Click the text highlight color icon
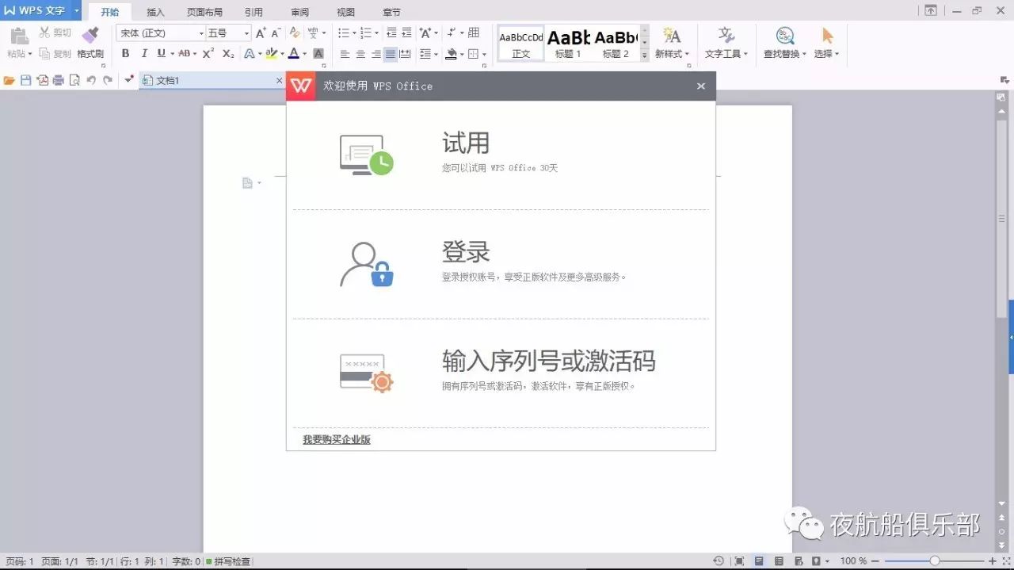1014x570 pixels. tap(273, 53)
